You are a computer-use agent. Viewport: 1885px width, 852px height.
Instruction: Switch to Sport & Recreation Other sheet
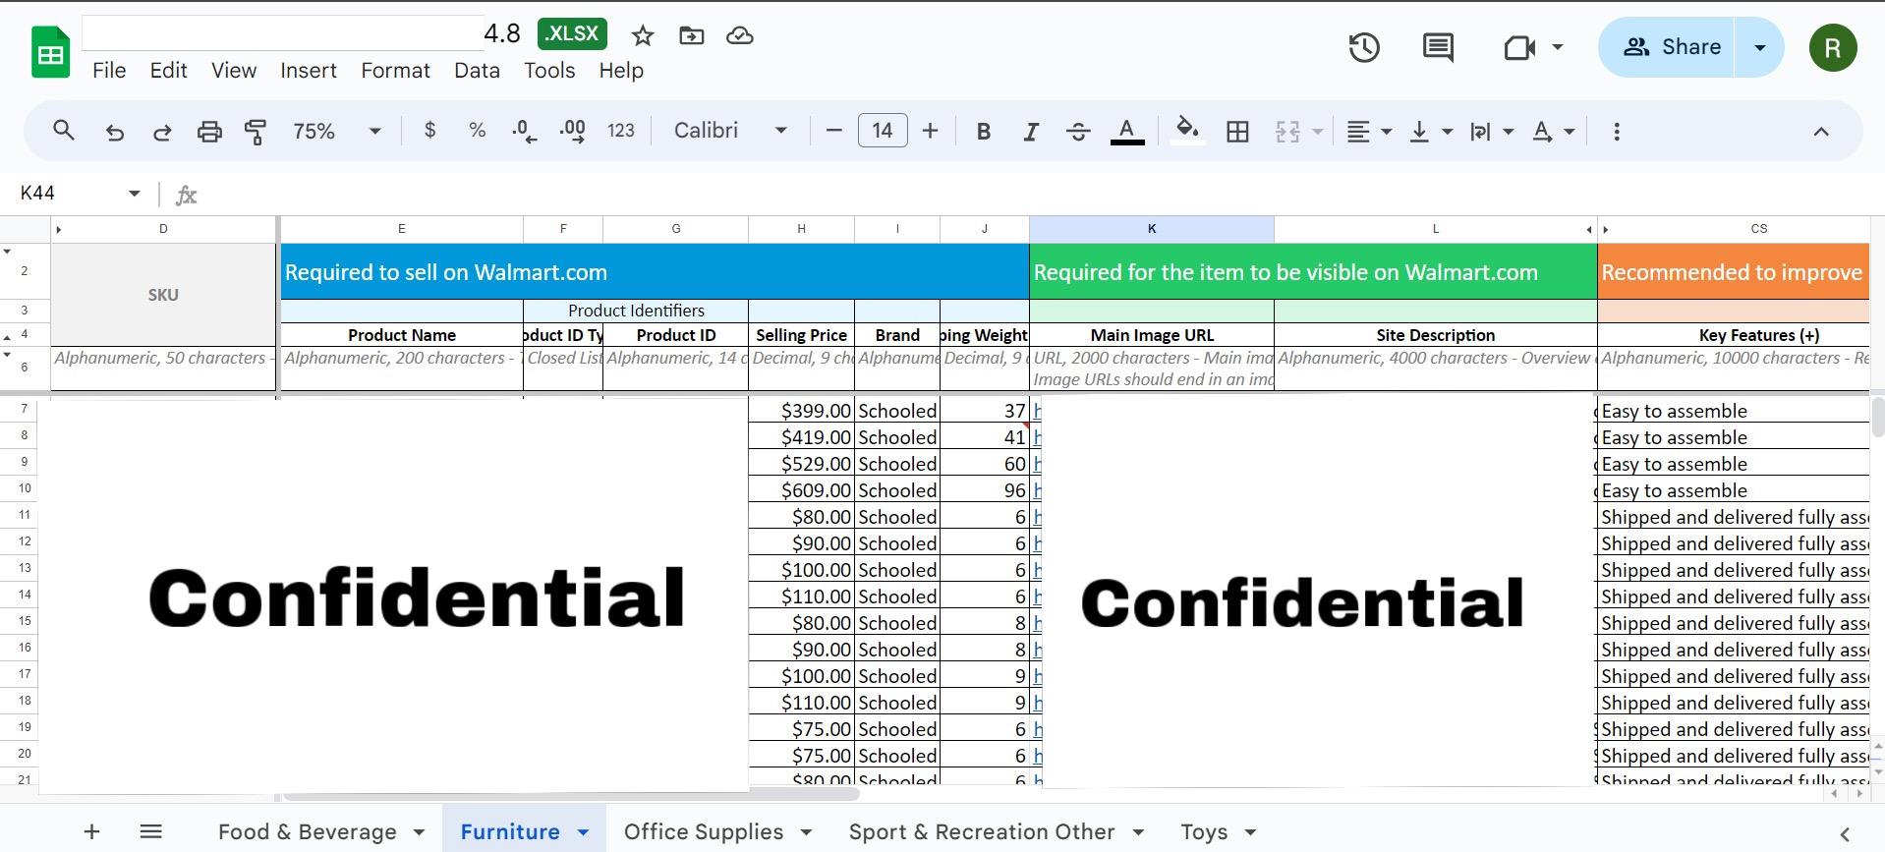click(x=982, y=832)
